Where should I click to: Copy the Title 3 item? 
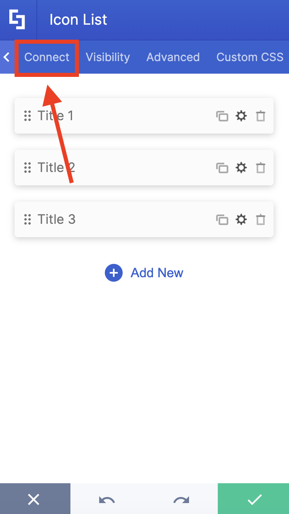pyautogui.click(x=222, y=219)
